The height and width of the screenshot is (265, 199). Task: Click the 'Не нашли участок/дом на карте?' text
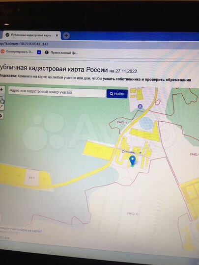[21, 229]
